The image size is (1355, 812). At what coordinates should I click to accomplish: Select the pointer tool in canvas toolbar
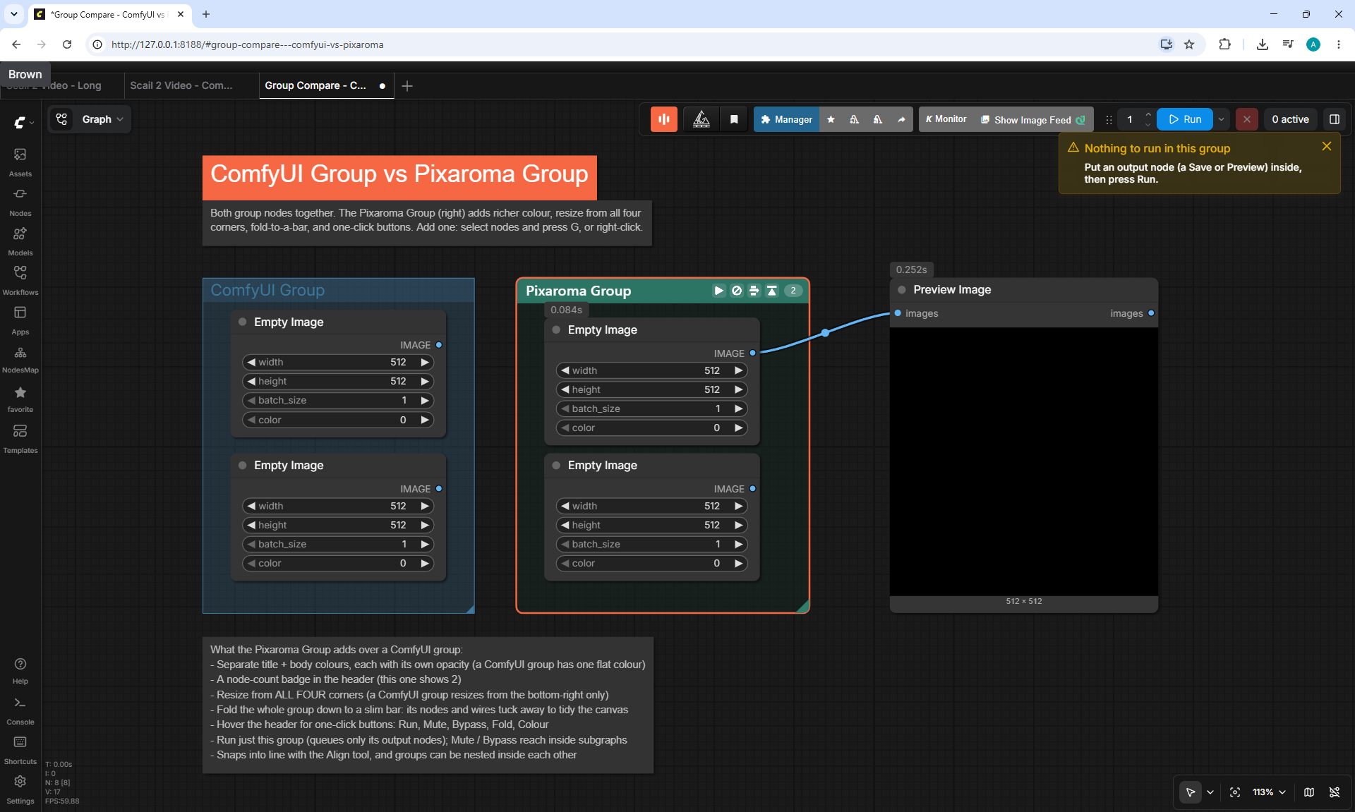point(1191,792)
